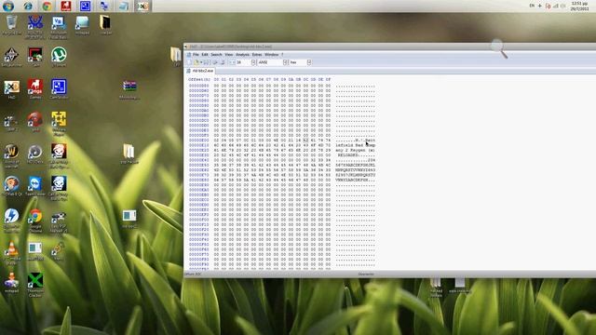596x335 pixels.
Task: Open the bytes-per-row 16 dropdown
Action: [253, 62]
